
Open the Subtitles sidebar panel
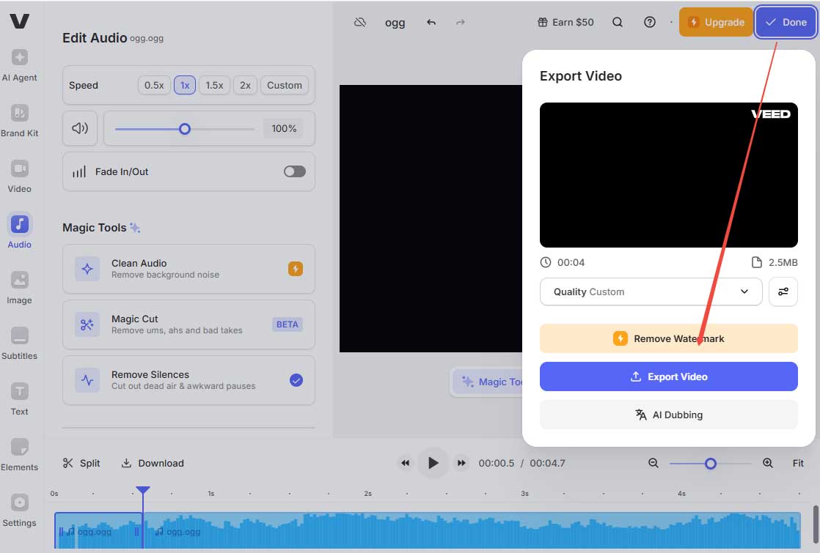19,344
